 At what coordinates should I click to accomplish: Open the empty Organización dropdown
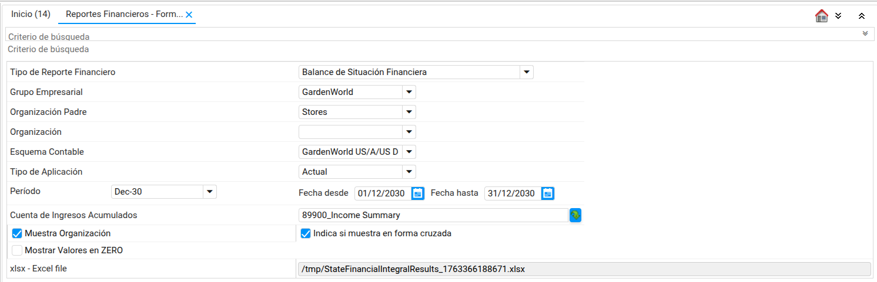(409, 132)
